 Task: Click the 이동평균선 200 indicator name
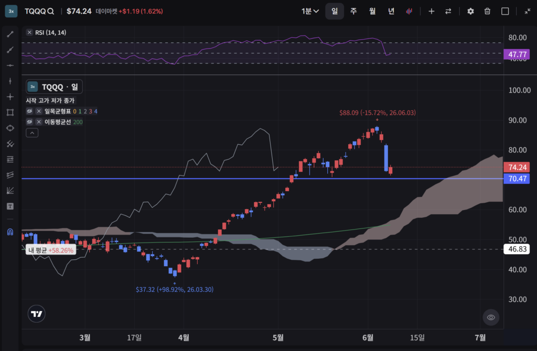coord(63,122)
